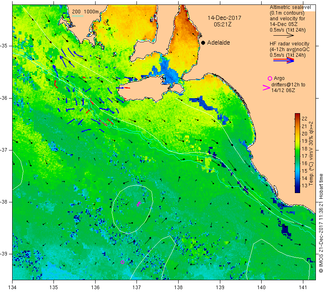Click the 'HF radar velocity' legend text

pyautogui.click(x=289, y=44)
